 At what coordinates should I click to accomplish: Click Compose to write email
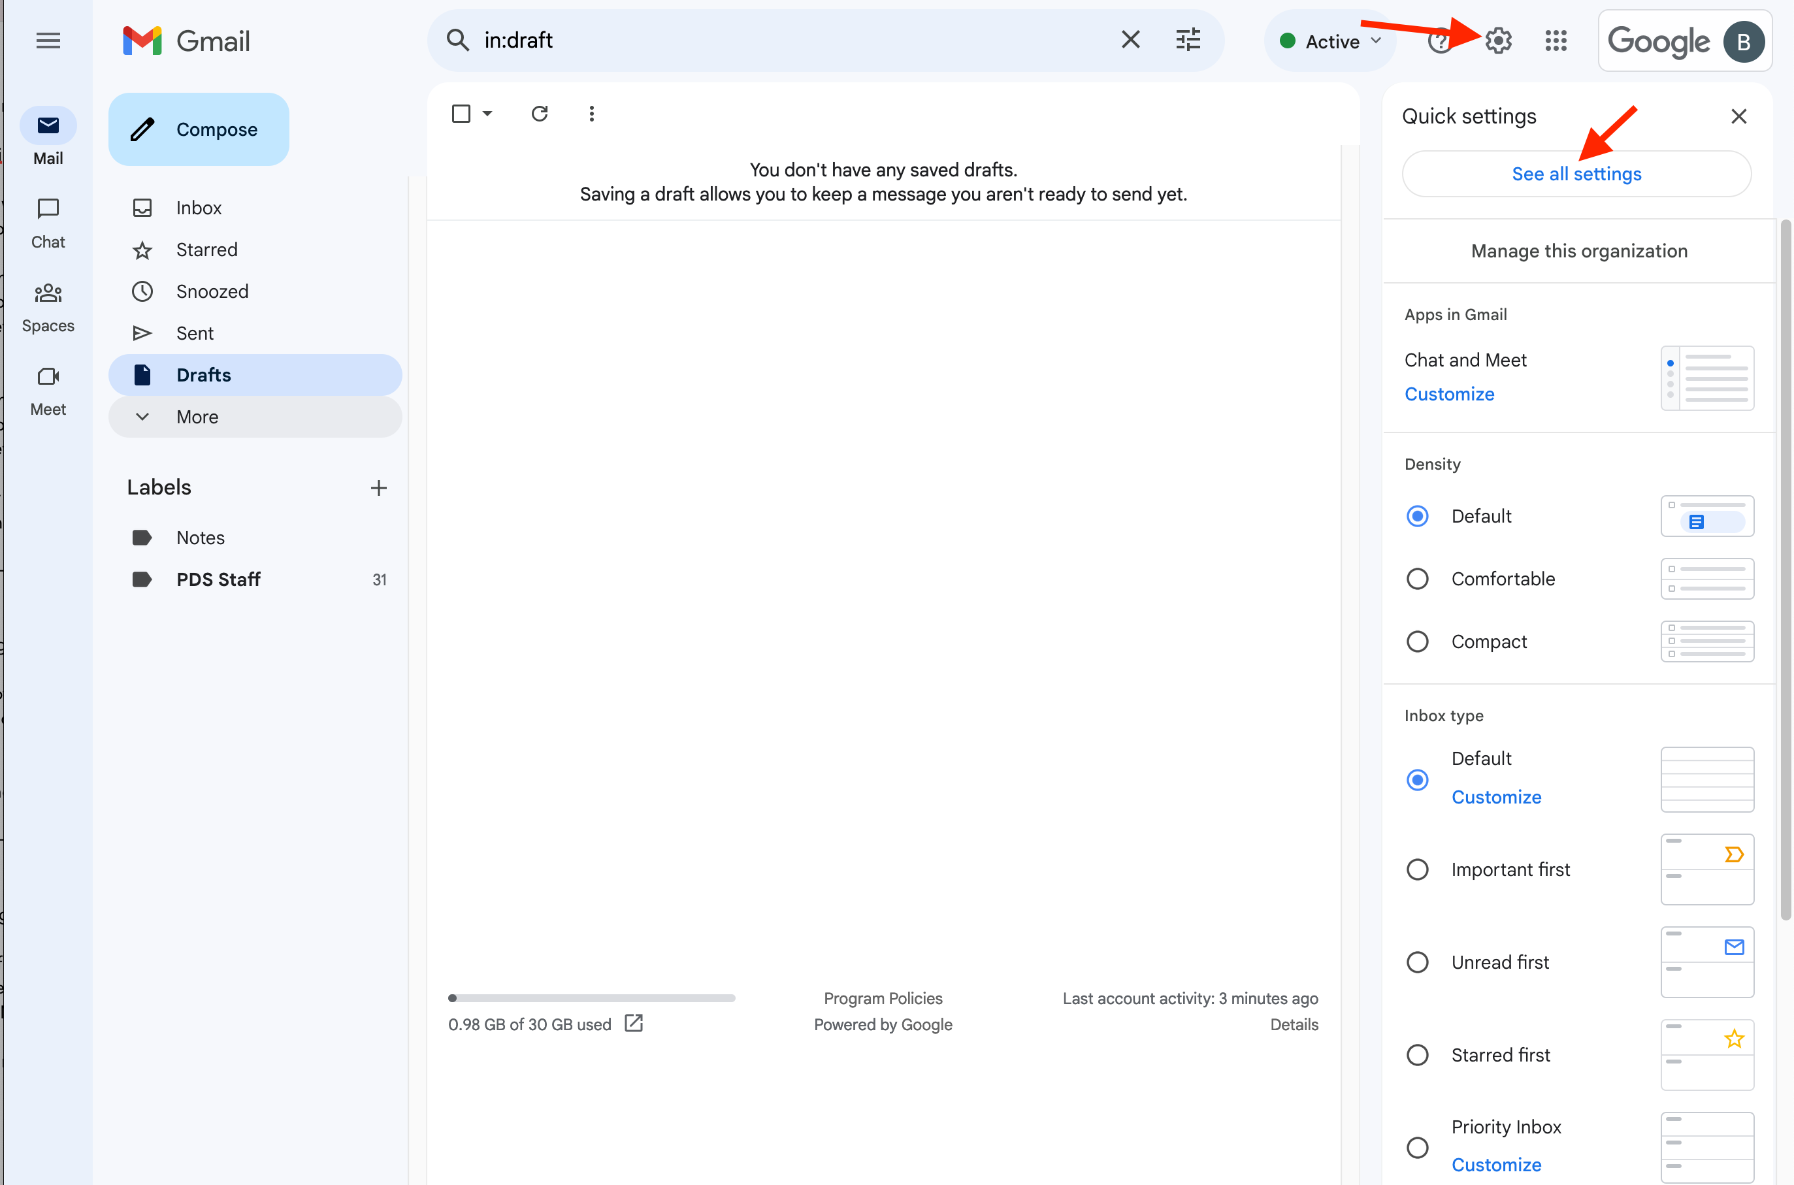tap(199, 130)
